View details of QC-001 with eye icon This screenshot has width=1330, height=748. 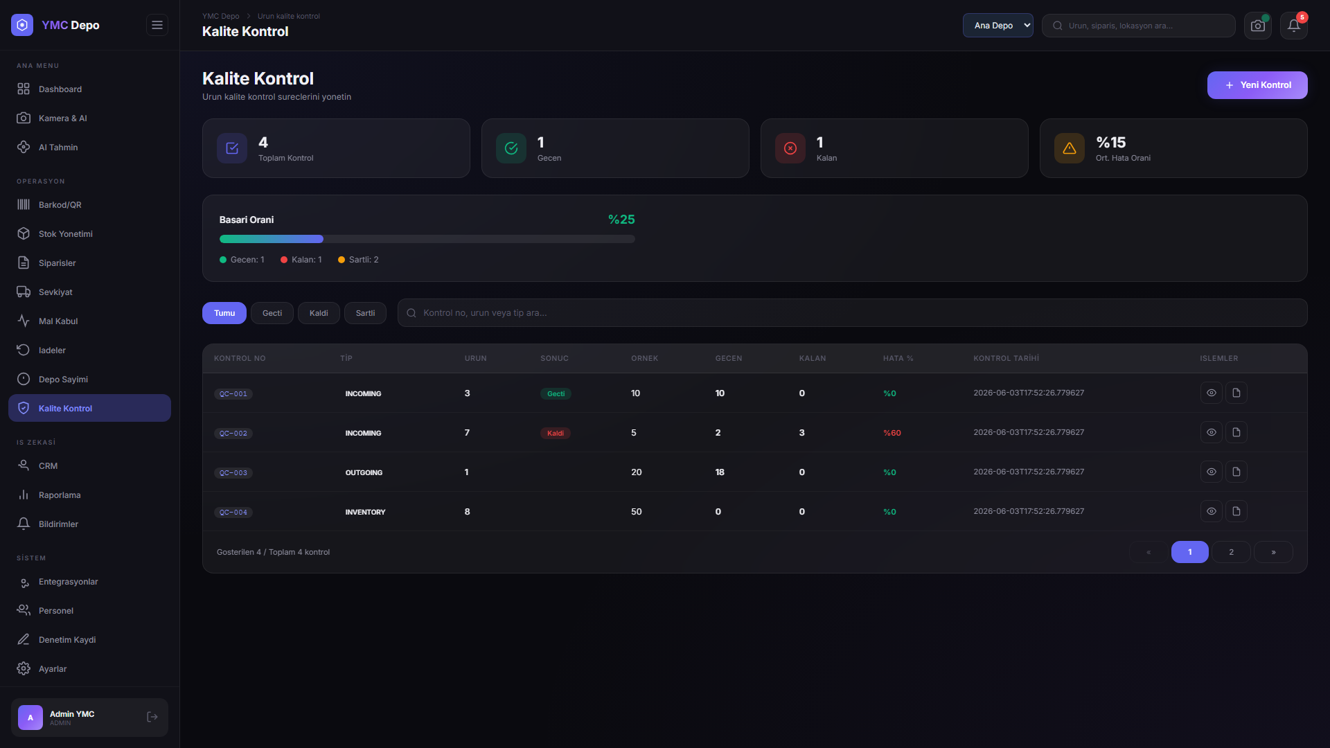click(1212, 393)
